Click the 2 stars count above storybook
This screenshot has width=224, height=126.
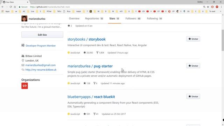coord(70,26)
